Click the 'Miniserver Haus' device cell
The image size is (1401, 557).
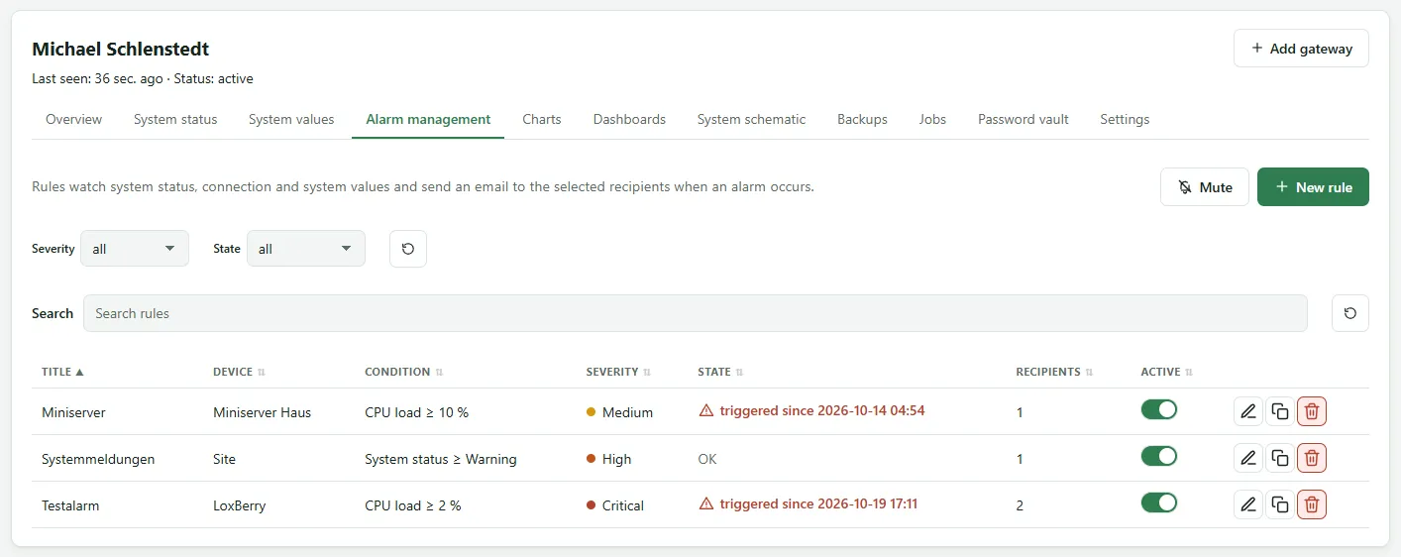tap(262, 412)
